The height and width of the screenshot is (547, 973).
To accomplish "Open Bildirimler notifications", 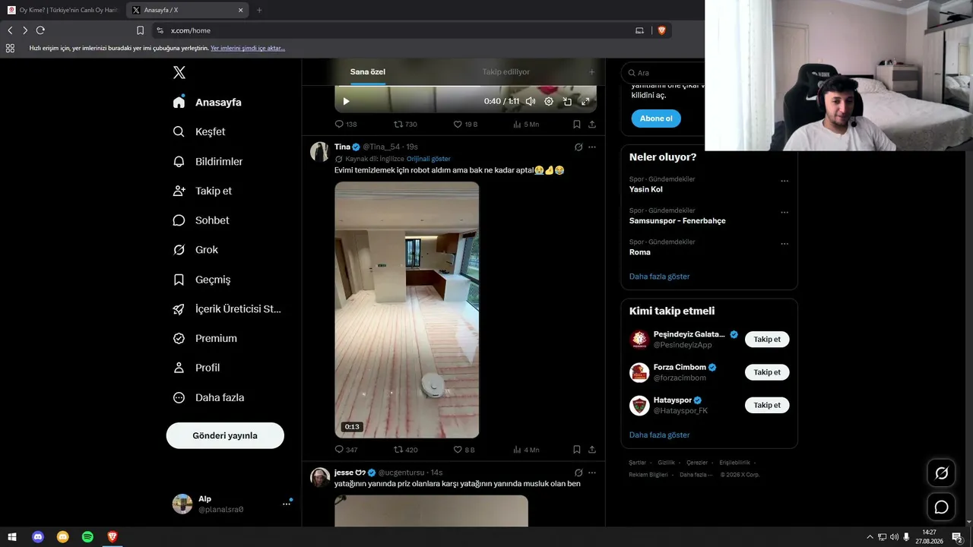I will [208, 161].
